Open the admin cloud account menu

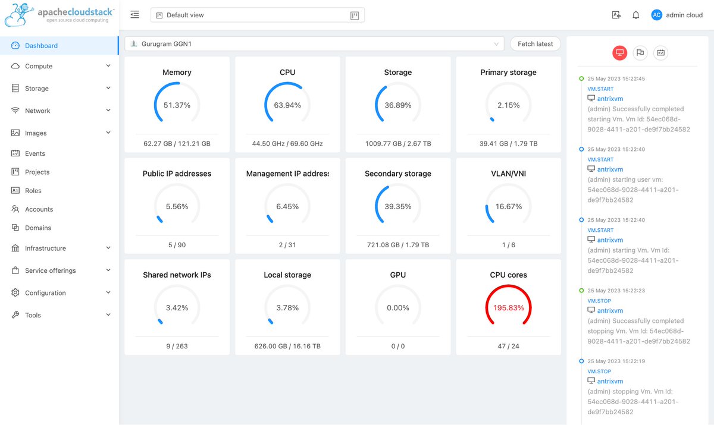click(677, 15)
